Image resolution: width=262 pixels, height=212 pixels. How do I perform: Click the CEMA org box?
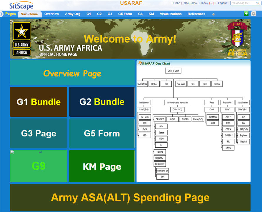(217, 84)
